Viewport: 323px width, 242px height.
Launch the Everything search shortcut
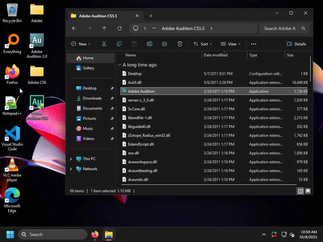pos(12,43)
